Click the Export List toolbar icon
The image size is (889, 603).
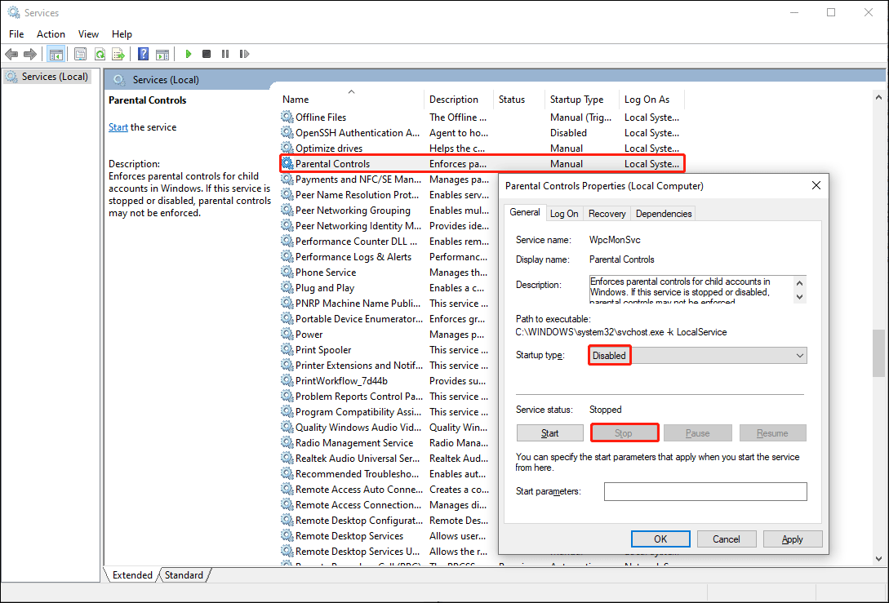coord(118,55)
